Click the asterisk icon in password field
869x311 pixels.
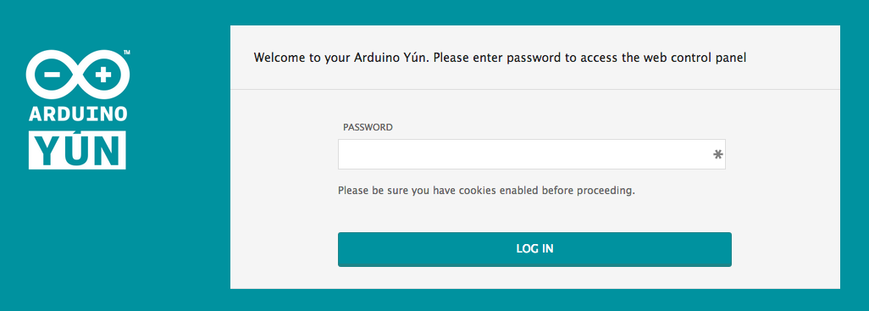click(x=717, y=155)
